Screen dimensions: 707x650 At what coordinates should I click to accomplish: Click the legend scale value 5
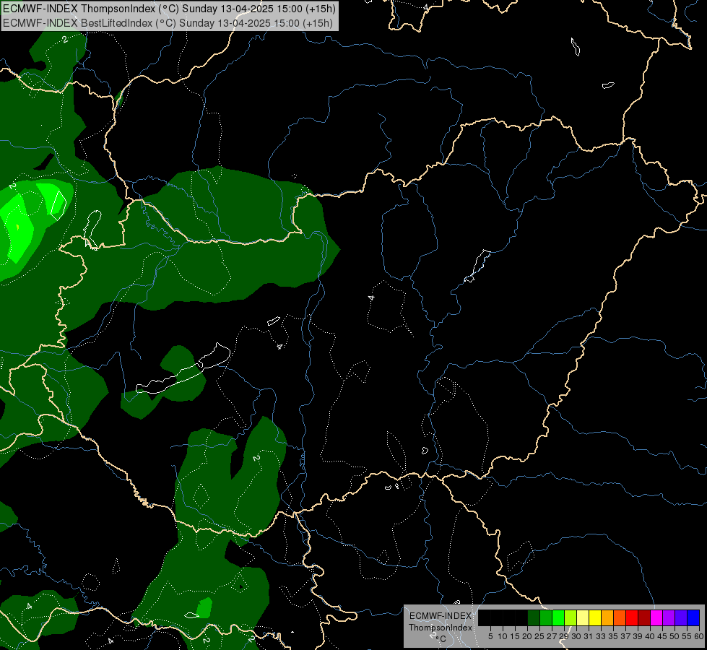[490, 636]
